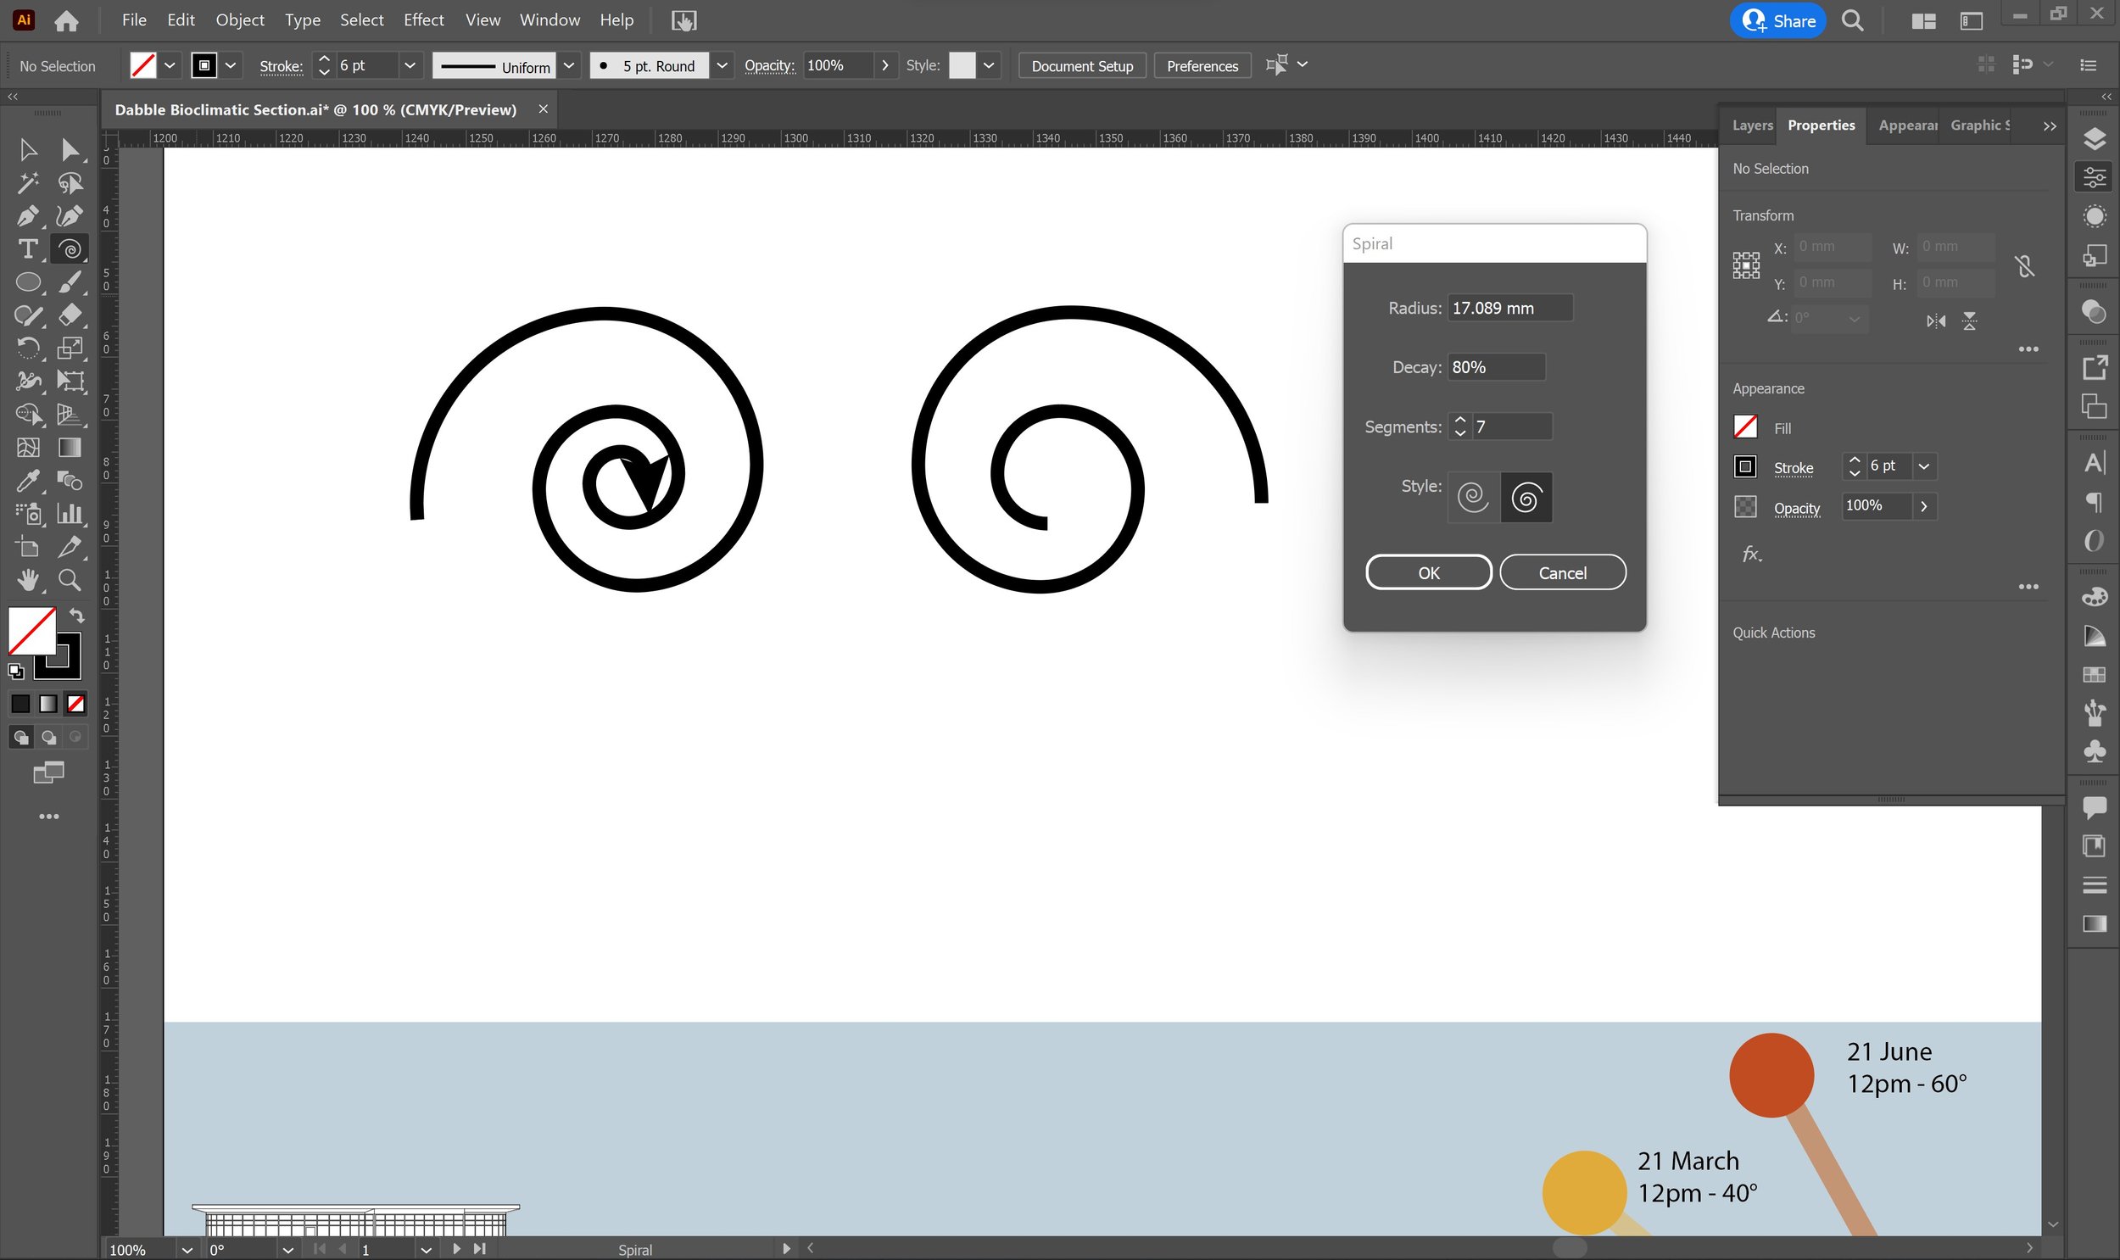Screen dimensions: 2120x1260
Task: Choose the second spiral style option
Action: (x=1526, y=497)
